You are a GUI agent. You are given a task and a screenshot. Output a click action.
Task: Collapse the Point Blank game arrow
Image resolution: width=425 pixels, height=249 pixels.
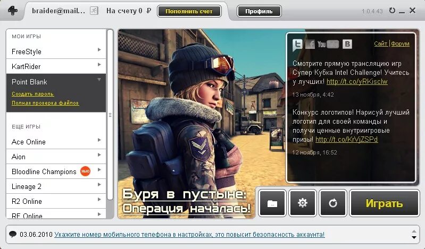(99, 80)
